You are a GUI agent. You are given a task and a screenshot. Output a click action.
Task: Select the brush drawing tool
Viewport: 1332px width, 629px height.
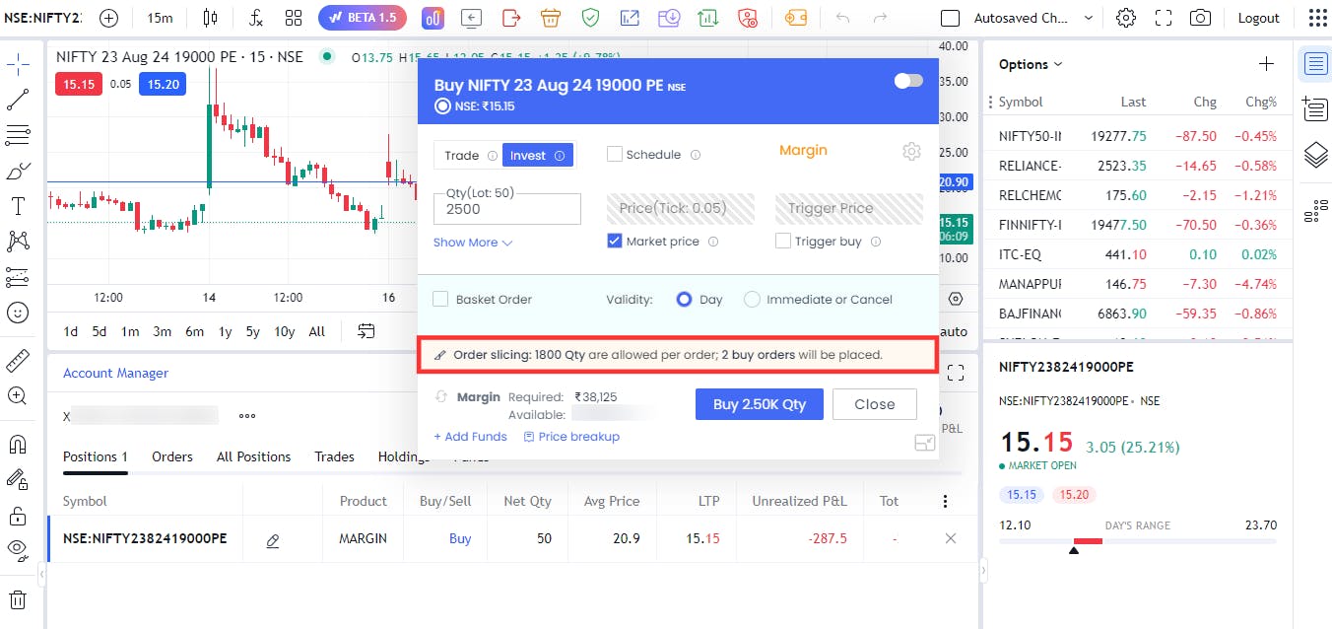click(18, 171)
